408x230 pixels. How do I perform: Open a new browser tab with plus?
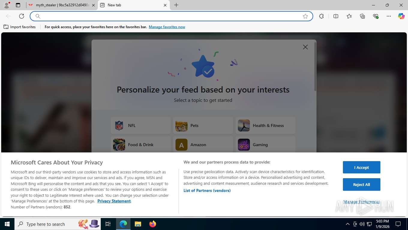(176, 5)
